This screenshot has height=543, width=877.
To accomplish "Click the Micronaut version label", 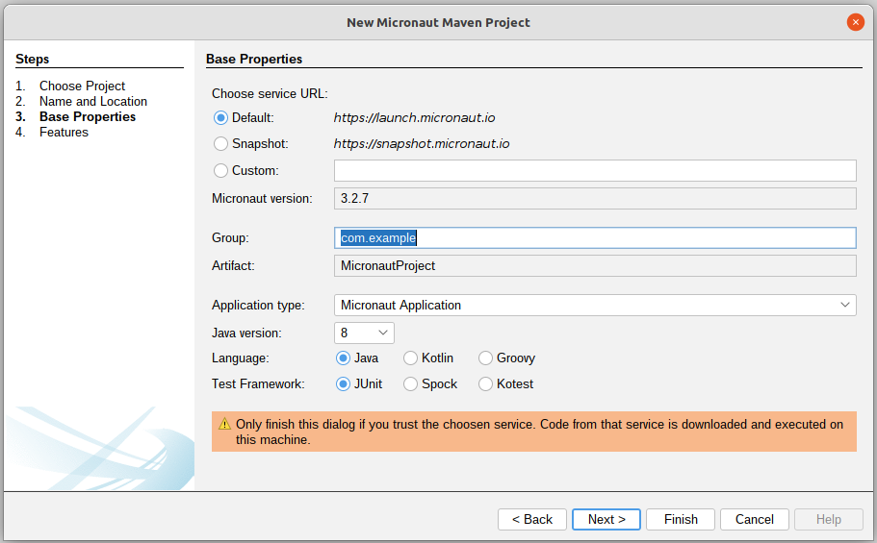I will point(262,199).
